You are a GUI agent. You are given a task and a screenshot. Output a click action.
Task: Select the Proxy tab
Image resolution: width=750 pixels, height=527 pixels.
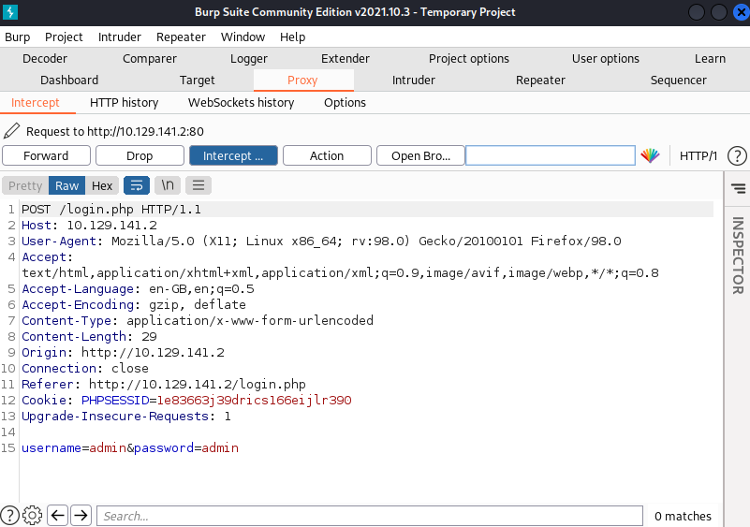pyautogui.click(x=302, y=80)
